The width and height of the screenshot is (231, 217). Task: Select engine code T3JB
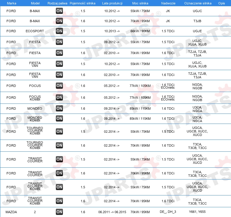(x=197, y=21)
